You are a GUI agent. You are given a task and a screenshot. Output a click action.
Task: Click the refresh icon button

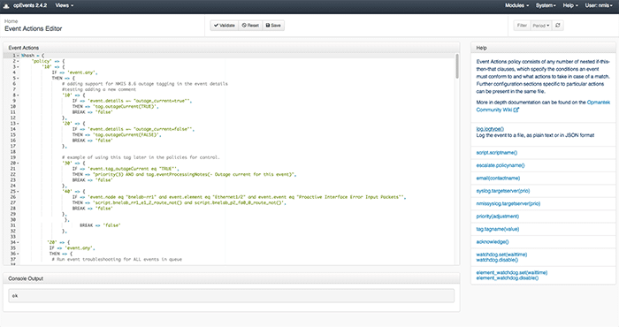pos(558,26)
